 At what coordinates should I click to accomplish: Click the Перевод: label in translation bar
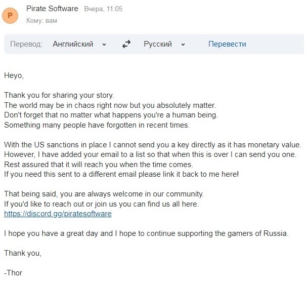click(26, 44)
